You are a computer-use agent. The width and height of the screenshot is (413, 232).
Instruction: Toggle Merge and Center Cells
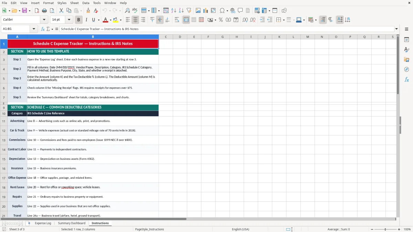click(186, 20)
